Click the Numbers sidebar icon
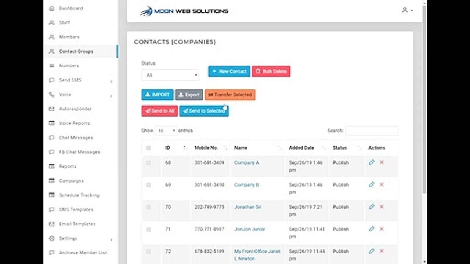The height and width of the screenshot is (264, 470). point(52,66)
